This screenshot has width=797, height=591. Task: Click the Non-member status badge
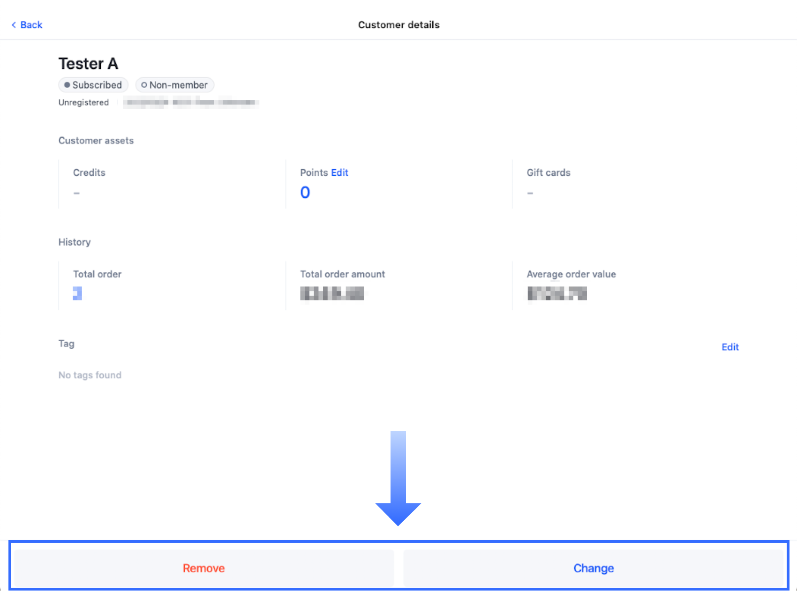pos(175,85)
